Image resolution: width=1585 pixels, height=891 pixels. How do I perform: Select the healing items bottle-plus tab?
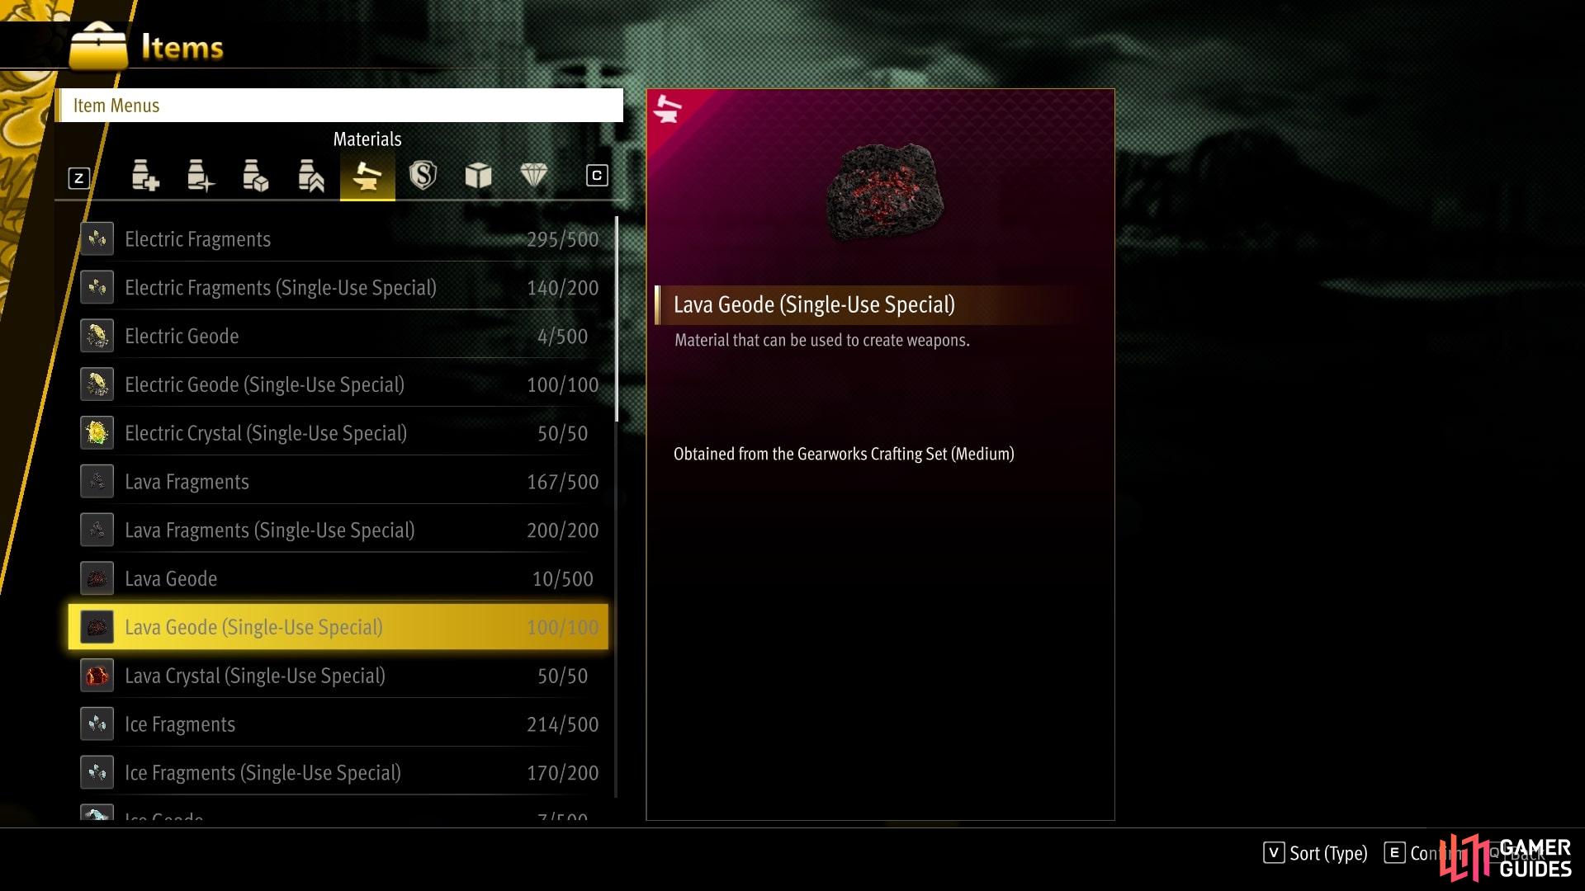[145, 176]
